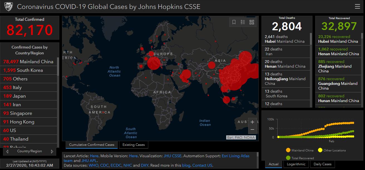Open the DXY data source link
This screenshot has width=365, height=170.
(145, 165)
